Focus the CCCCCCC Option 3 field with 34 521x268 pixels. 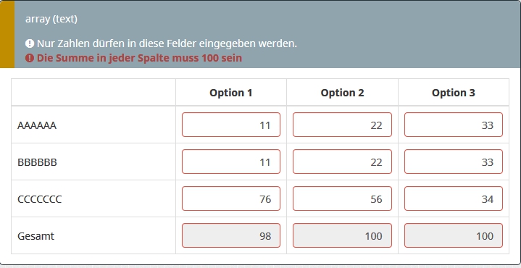(x=453, y=198)
